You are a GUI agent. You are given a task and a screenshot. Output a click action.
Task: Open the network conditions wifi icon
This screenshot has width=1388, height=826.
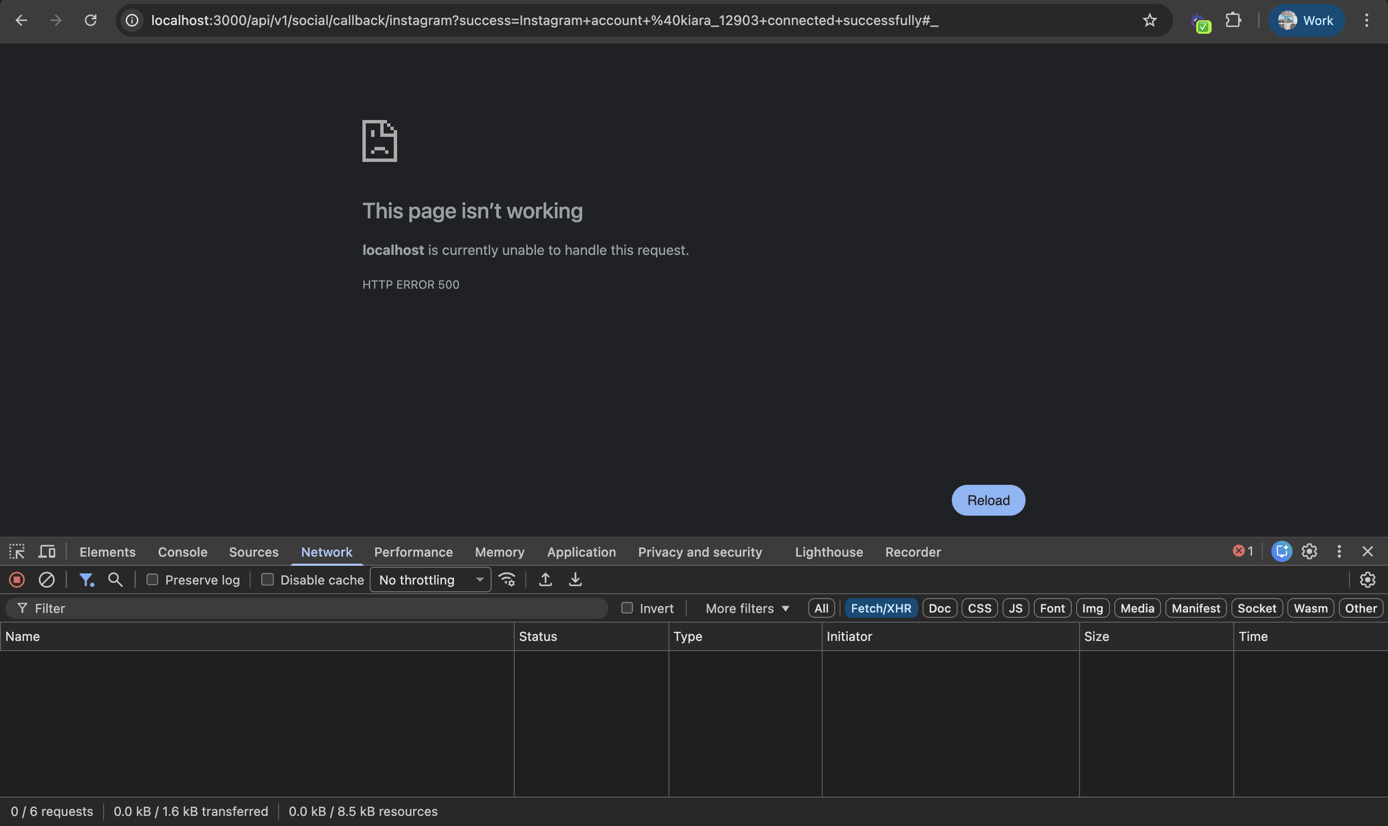point(507,579)
